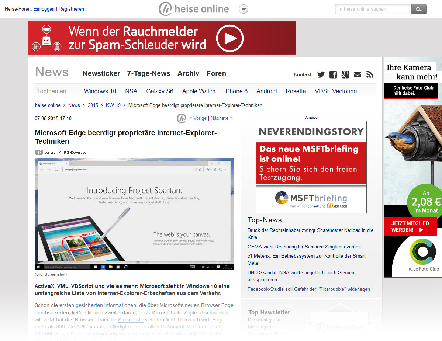
Task: Open the Facebook icon link
Action: point(333,74)
